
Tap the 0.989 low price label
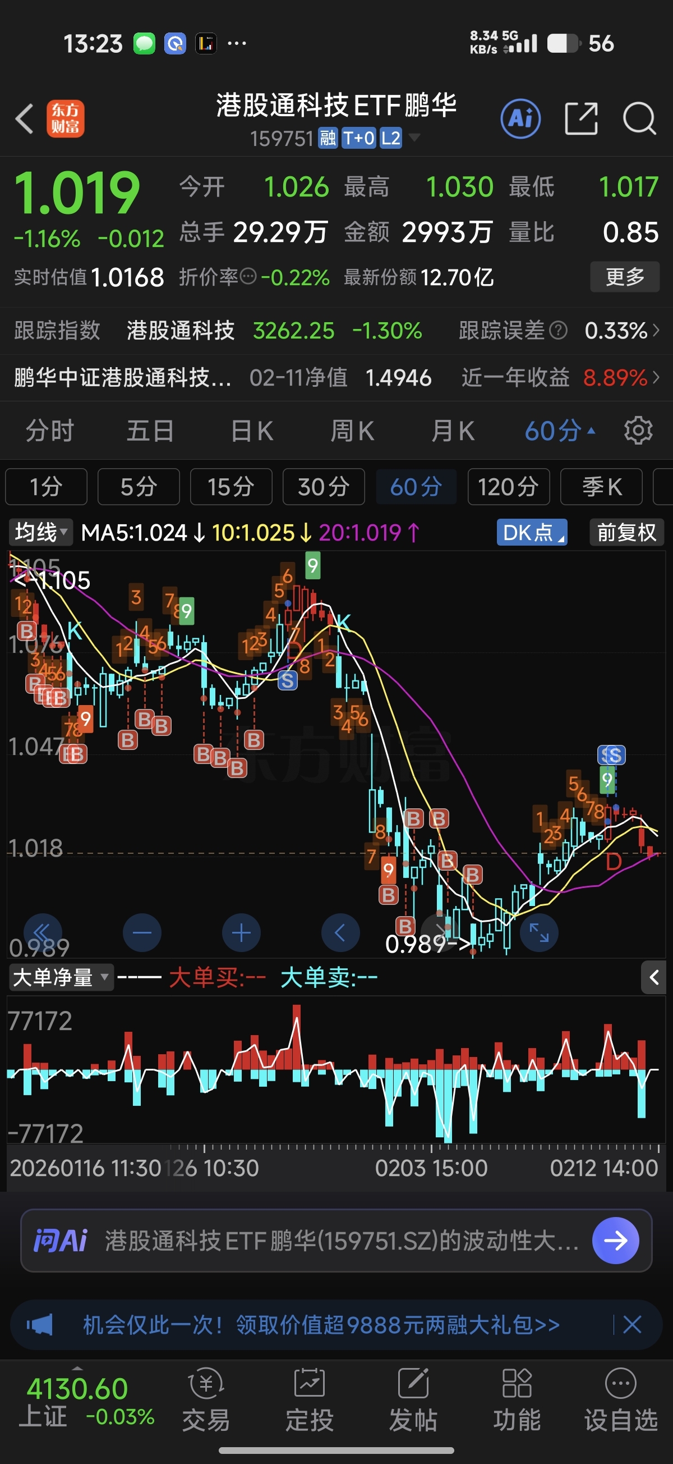[x=428, y=944]
